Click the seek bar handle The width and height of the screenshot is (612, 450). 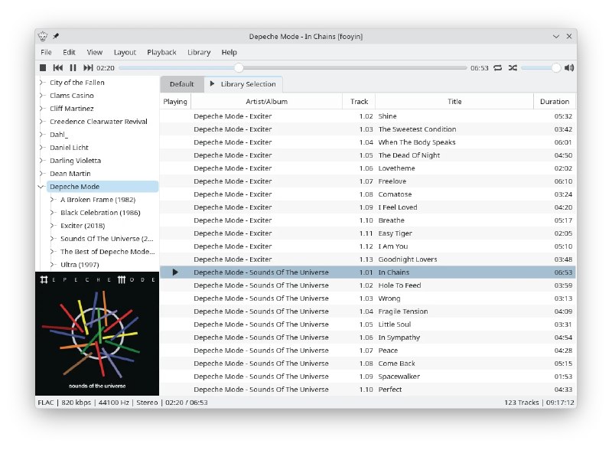(239, 68)
